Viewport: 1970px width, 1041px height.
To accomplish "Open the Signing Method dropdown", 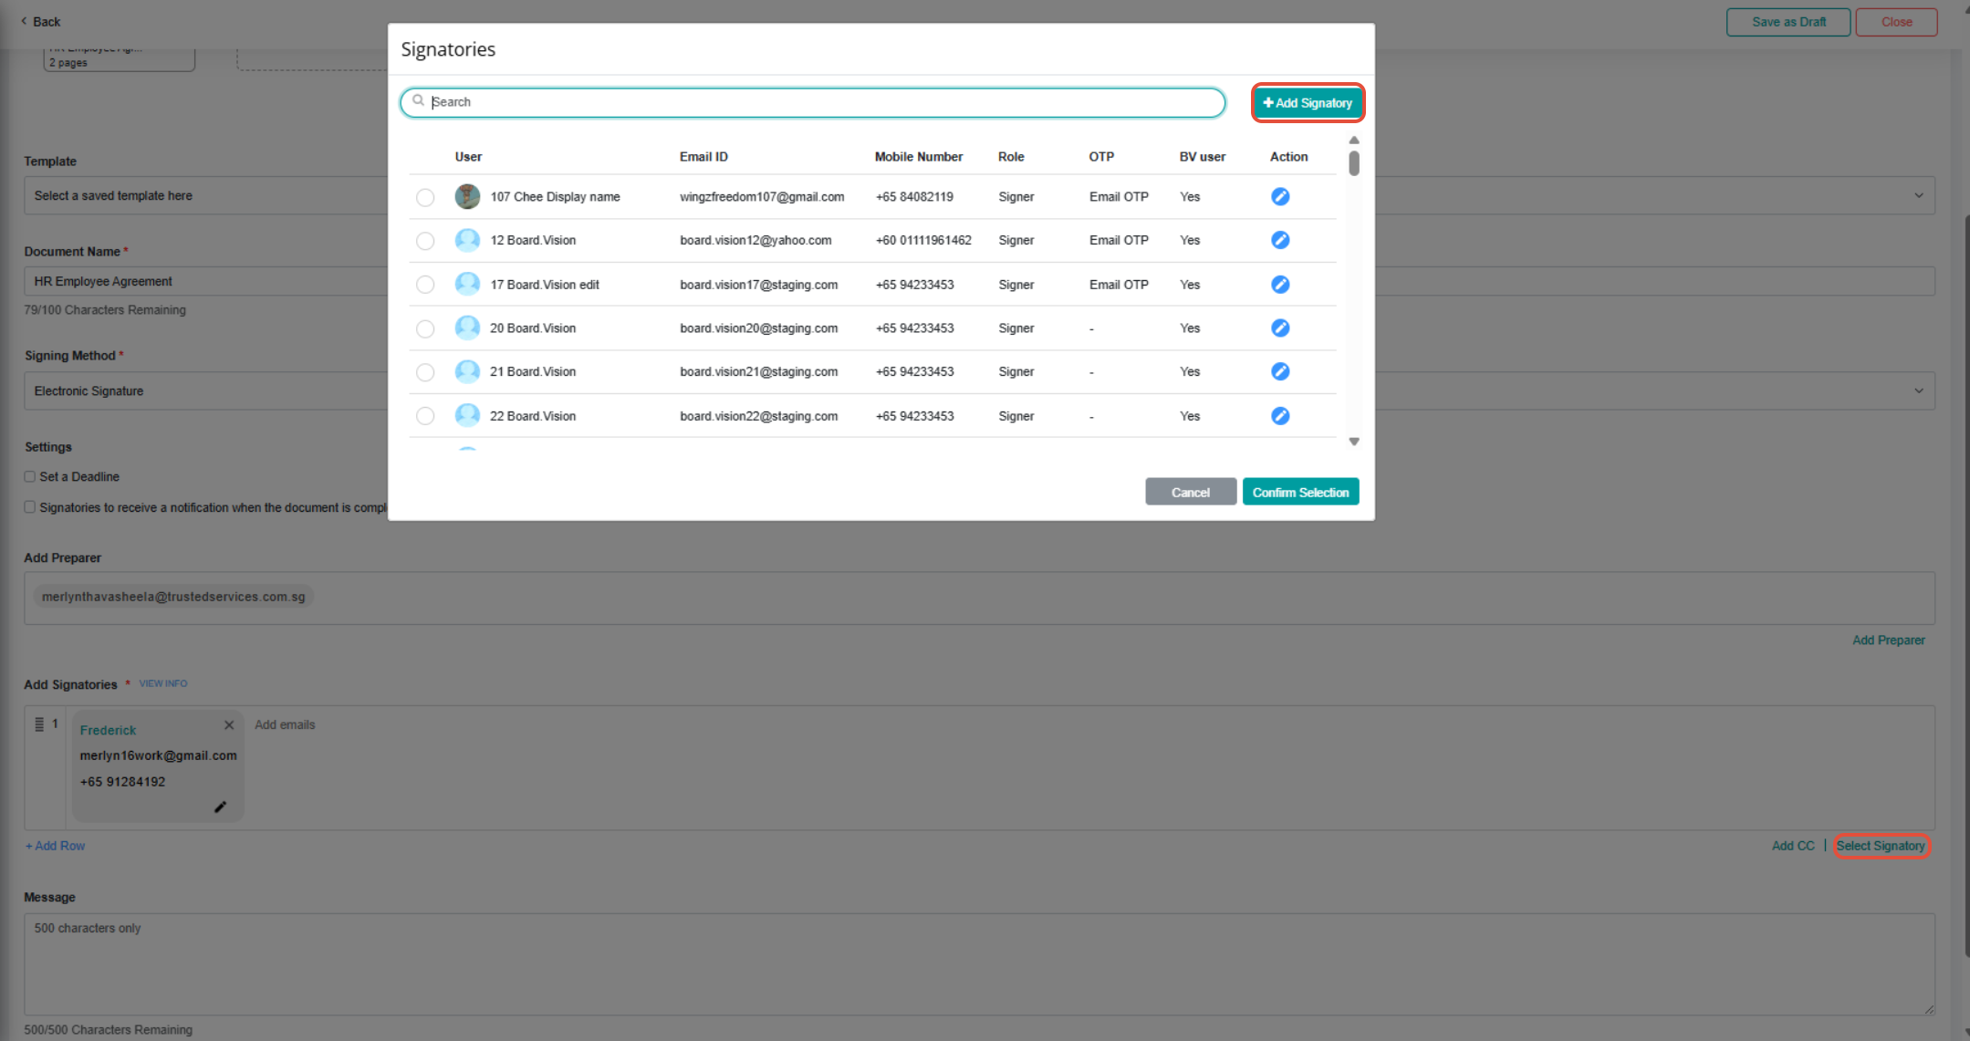I will coord(1918,390).
